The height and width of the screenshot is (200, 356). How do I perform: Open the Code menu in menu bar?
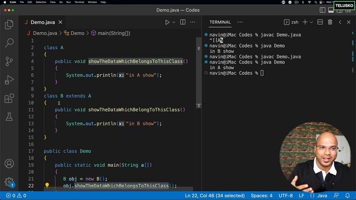pyautogui.click(x=13, y=2)
